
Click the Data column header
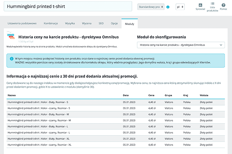click(x=126, y=95)
